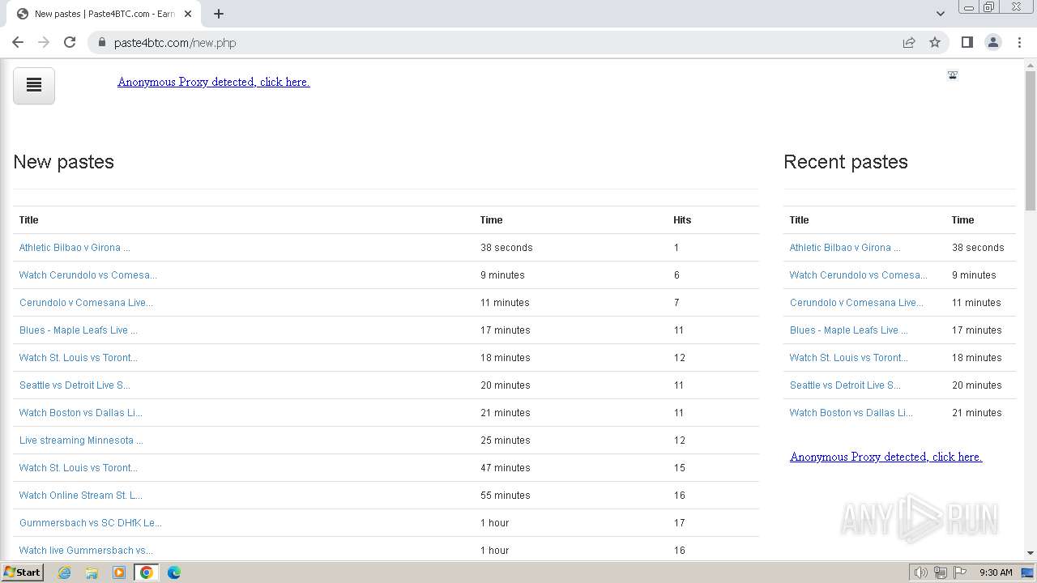
Task: Reload the current page
Action: click(x=70, y=42)
